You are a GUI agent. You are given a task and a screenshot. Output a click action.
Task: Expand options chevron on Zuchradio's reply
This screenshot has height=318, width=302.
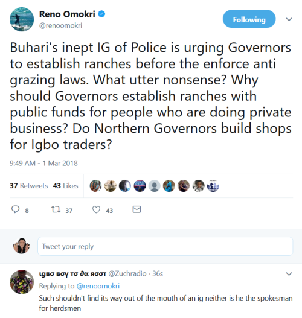click(289, 274)
